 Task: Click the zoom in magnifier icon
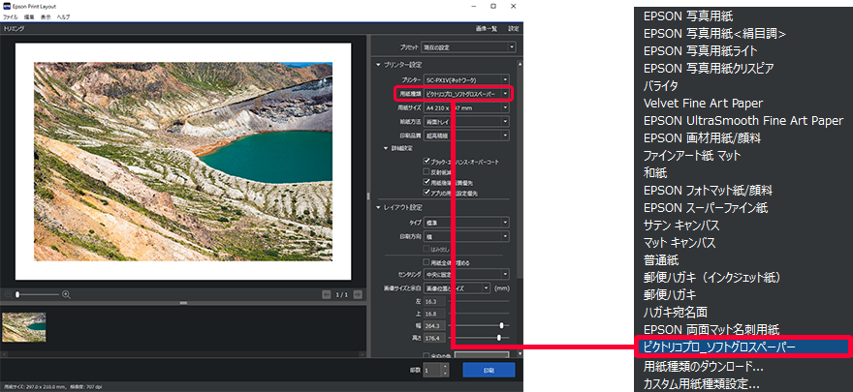pyautogui.click(x=67, y=293)
